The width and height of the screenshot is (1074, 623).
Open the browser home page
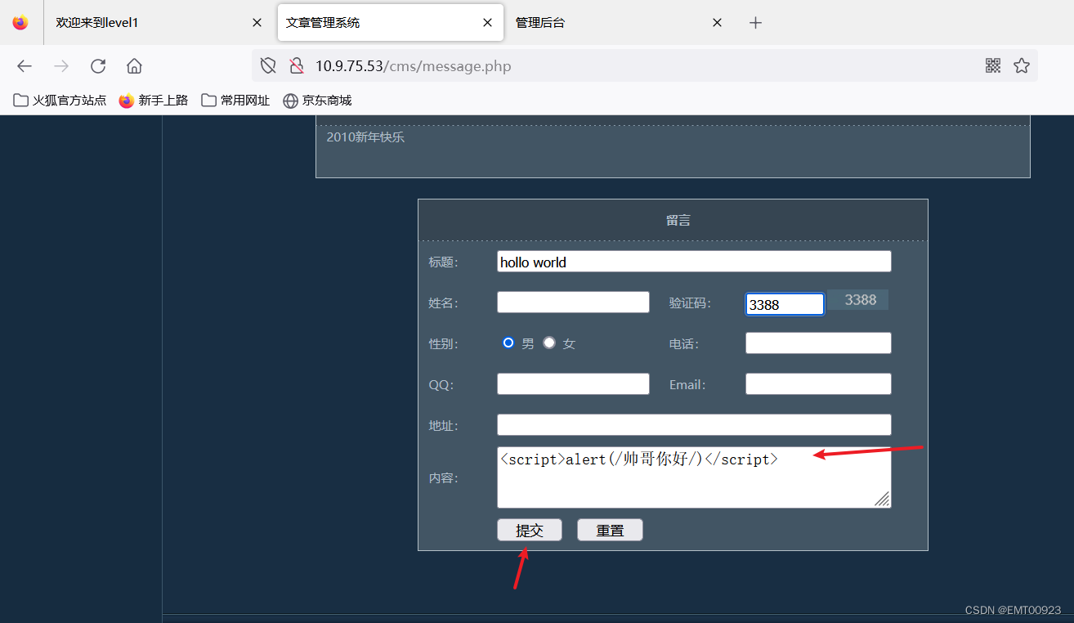pos(134,66)
